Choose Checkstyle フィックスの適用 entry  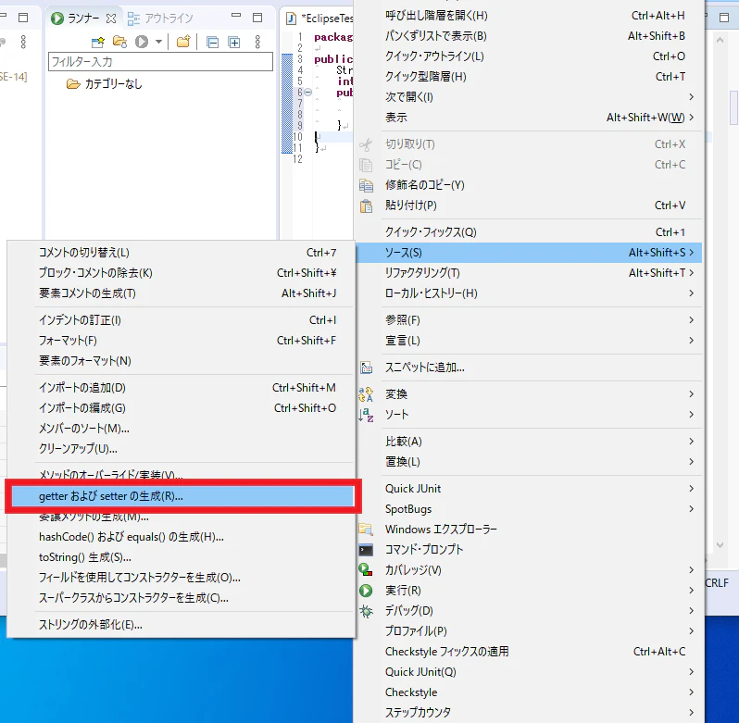pyautogui.click(x=529, y=652)
